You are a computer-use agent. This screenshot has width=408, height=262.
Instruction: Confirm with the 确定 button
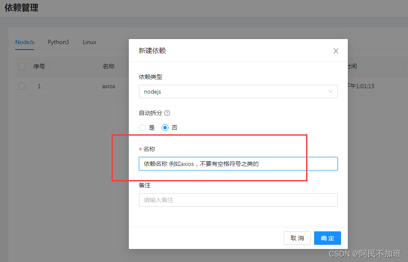327,238
